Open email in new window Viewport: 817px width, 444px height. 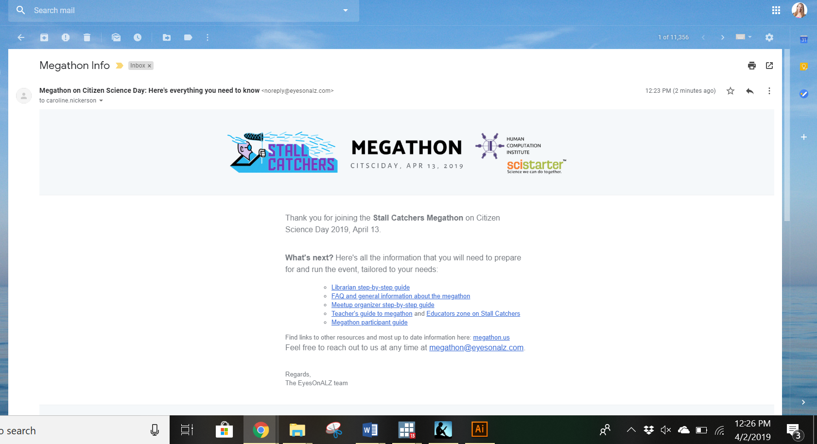click(769, 66)
